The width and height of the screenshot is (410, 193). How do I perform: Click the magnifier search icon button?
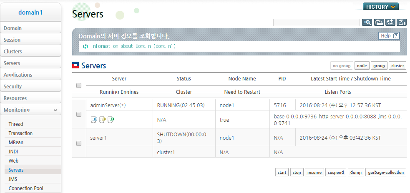click(x=367, y=23)
